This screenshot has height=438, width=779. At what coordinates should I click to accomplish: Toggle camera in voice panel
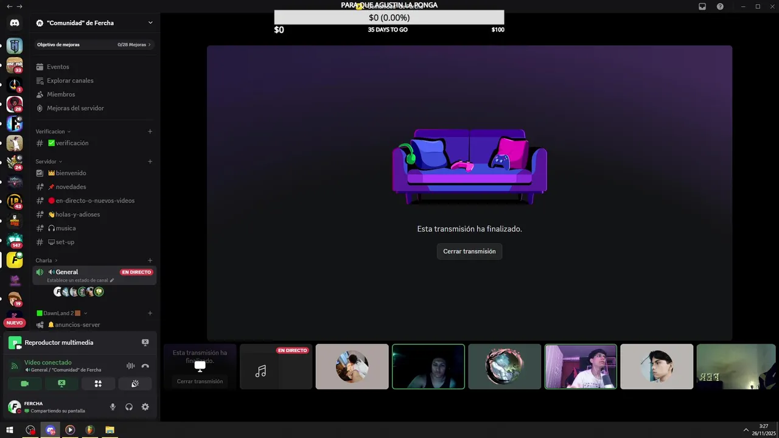(25, 383)
